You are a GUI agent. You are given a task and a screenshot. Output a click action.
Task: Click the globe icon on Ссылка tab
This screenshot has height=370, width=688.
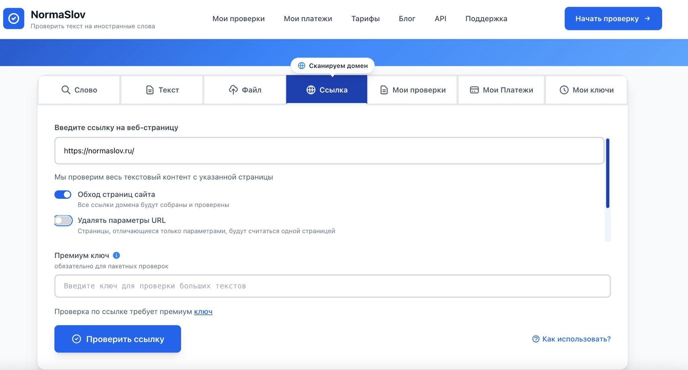click(x=311, y=90)
